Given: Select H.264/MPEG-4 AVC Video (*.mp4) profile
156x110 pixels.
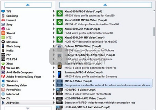Looking at the screenshot, I should (104, 100).
